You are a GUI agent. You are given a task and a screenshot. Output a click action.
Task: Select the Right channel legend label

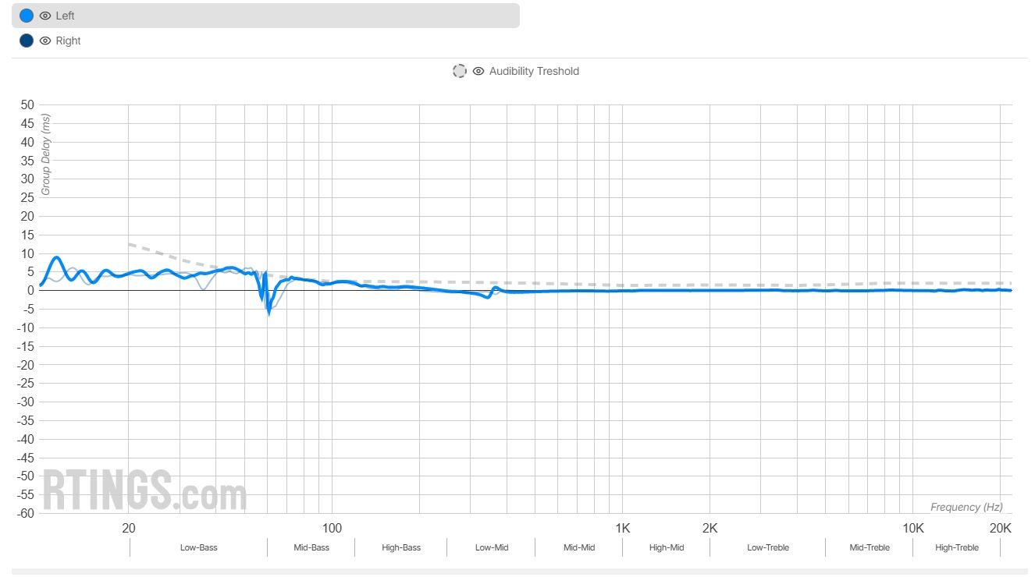(x=68, y=41)
